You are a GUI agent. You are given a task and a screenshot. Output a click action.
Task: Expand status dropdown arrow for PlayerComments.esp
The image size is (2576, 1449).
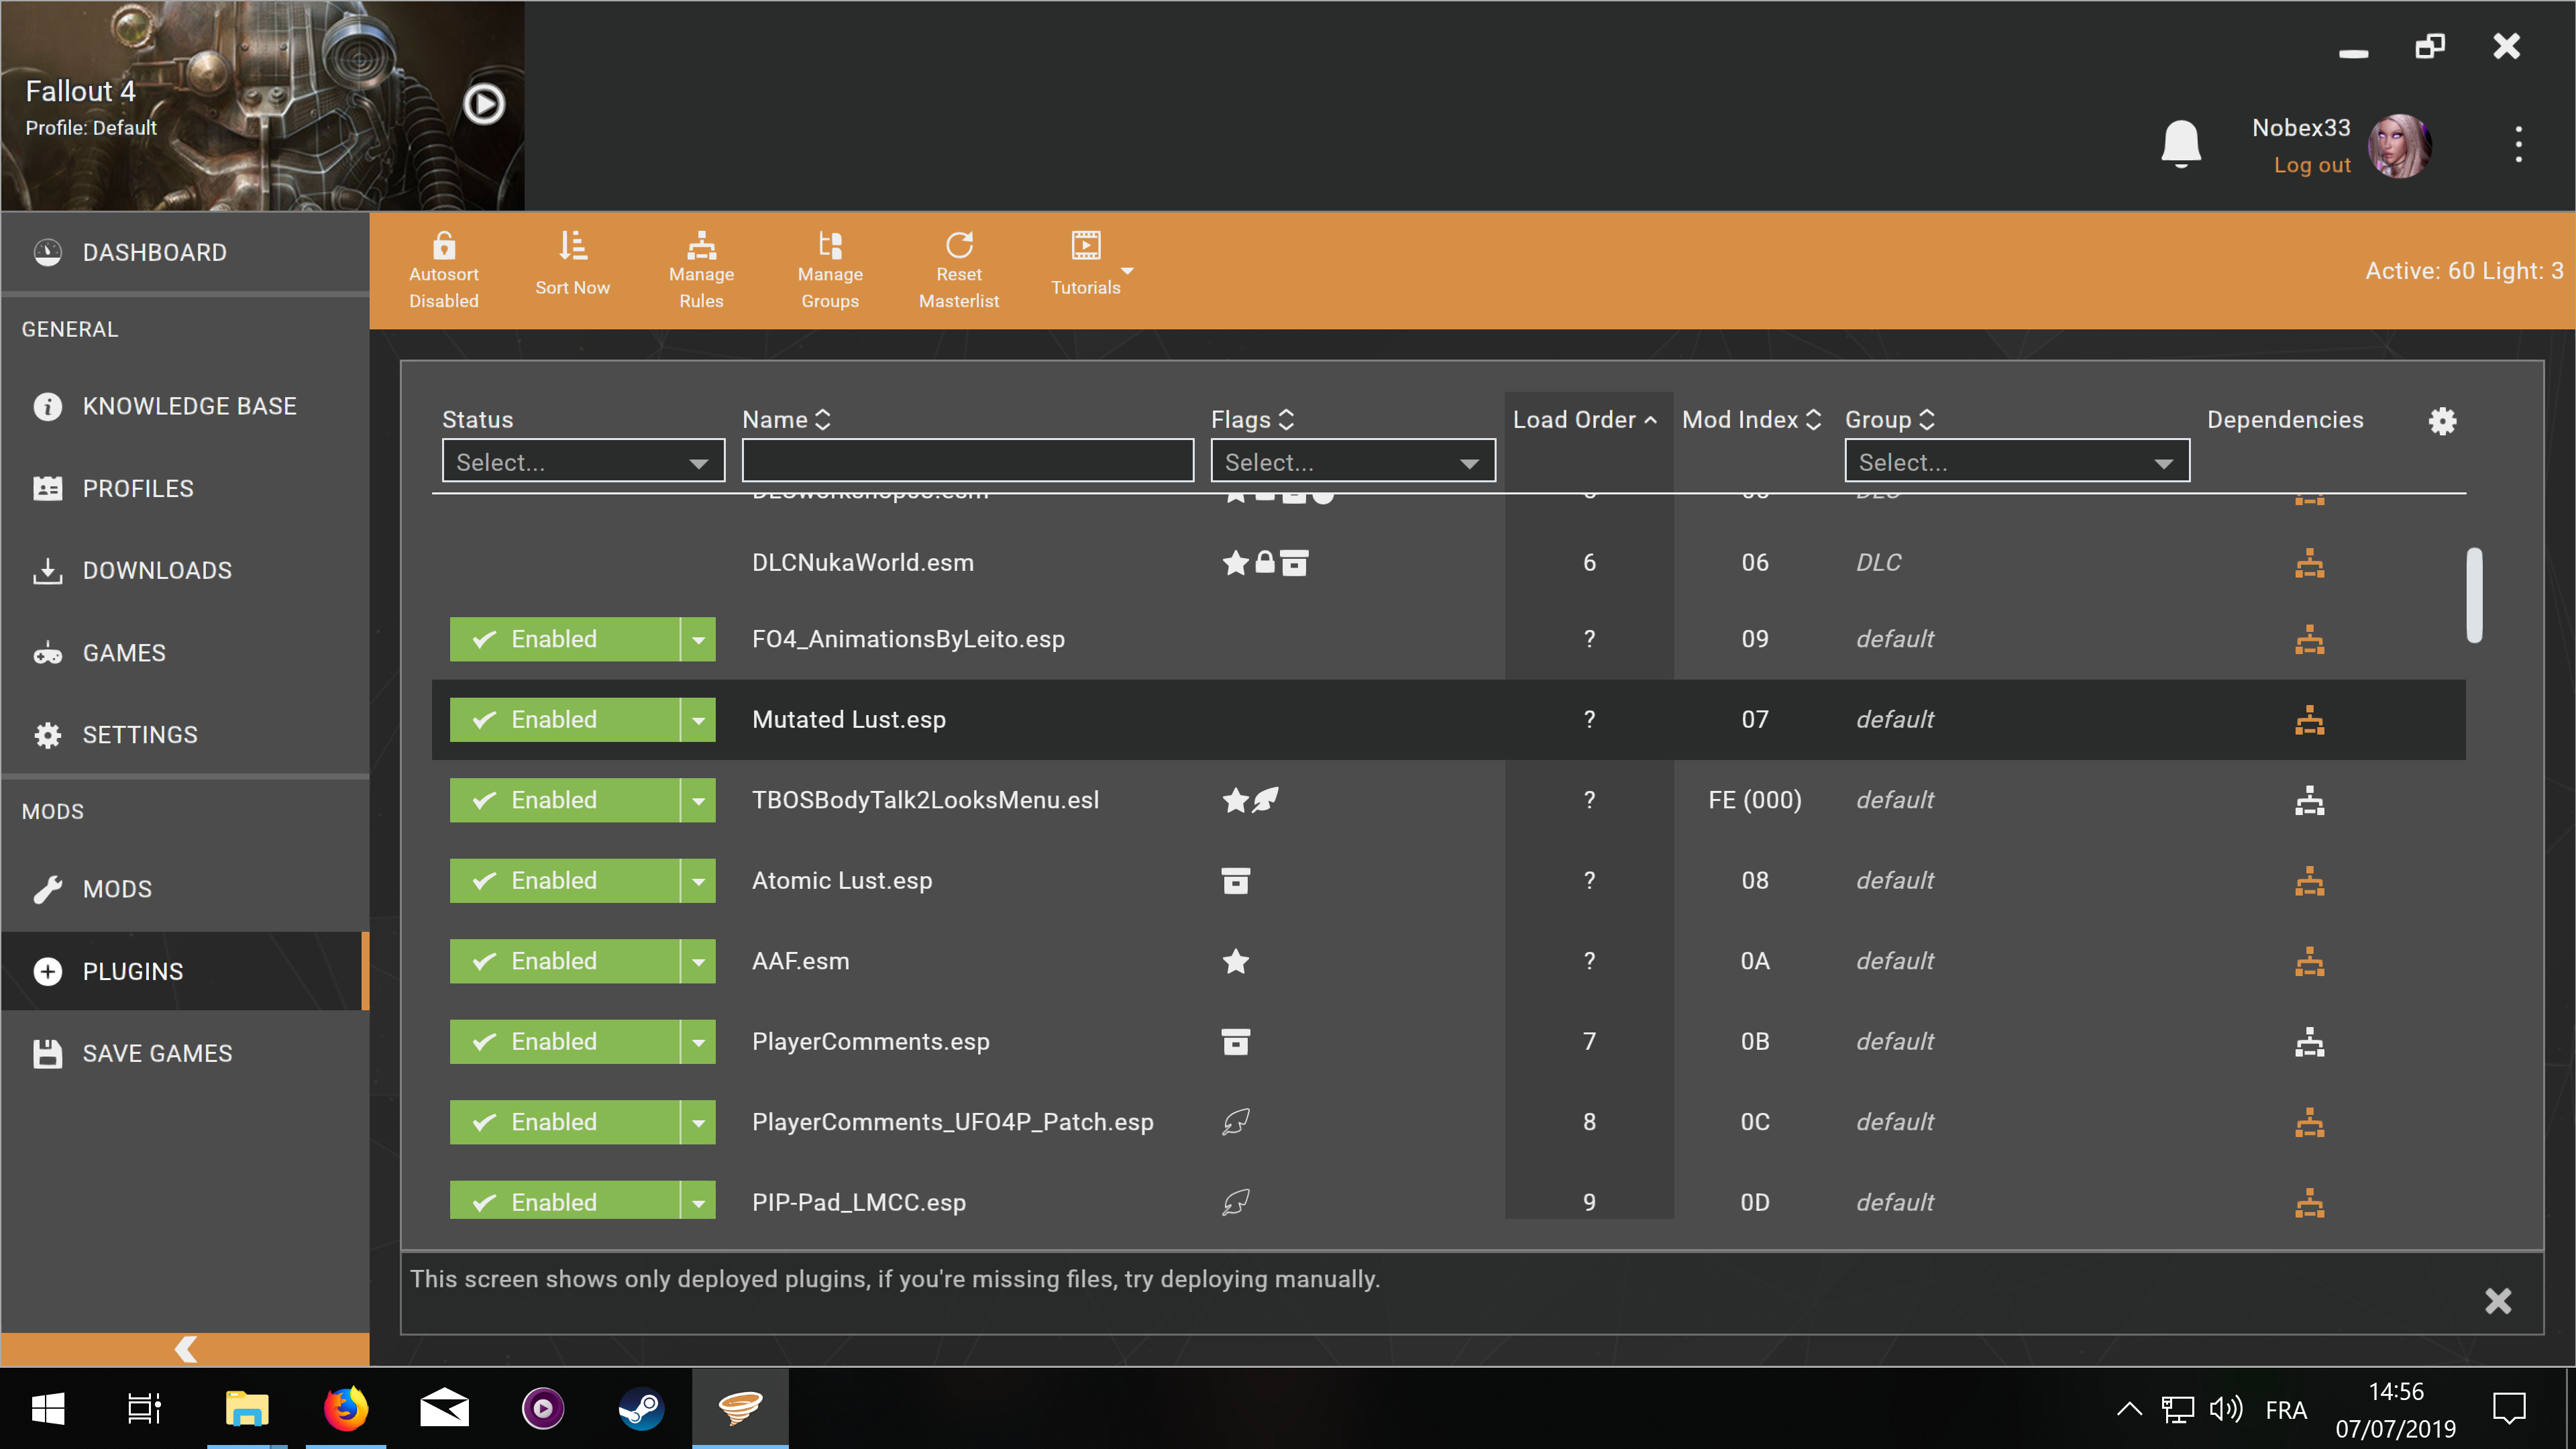pos(698,1042)
